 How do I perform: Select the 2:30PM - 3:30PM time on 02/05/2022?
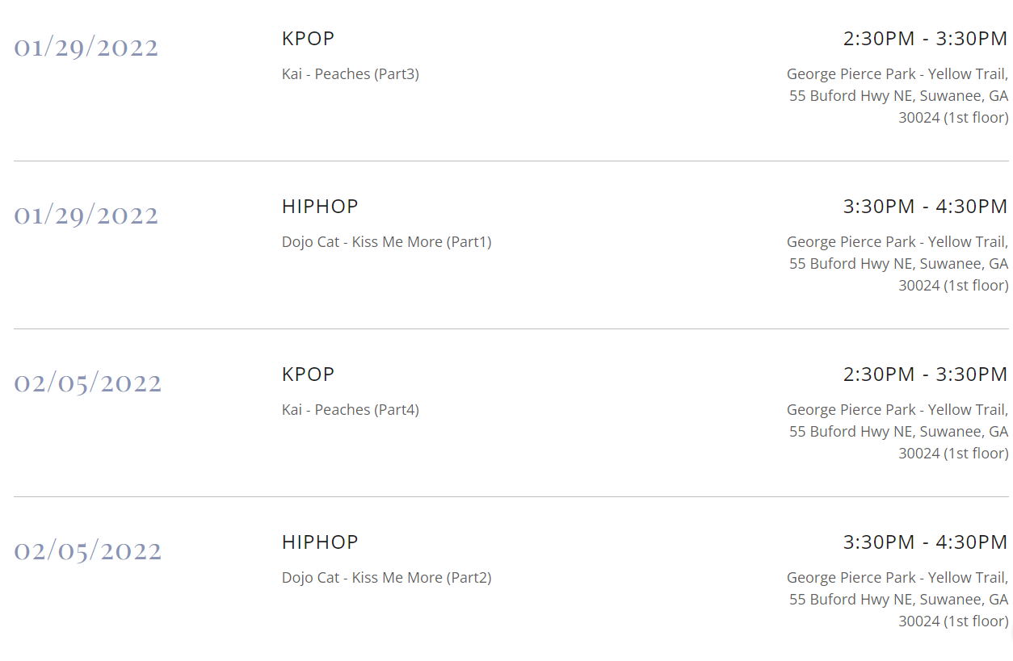(x=925, y=374)
